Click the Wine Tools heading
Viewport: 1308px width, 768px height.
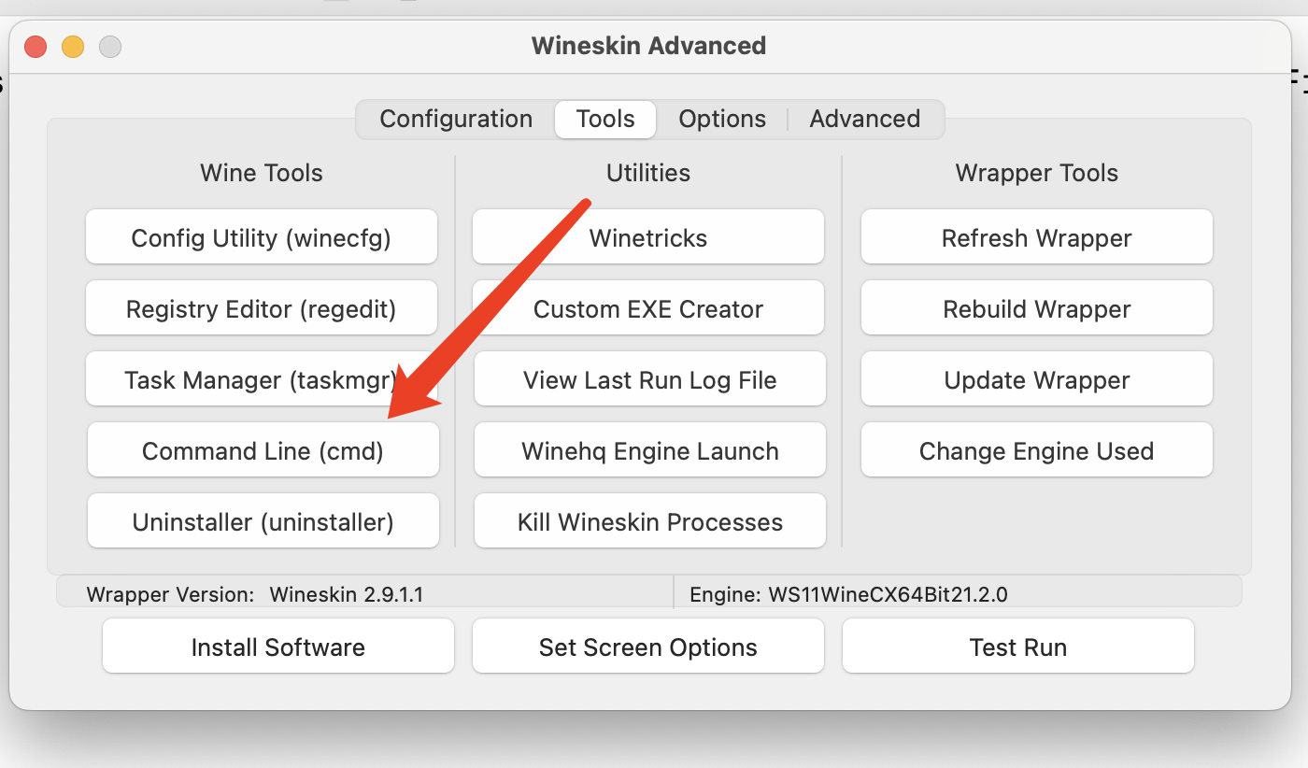point(262,173)
